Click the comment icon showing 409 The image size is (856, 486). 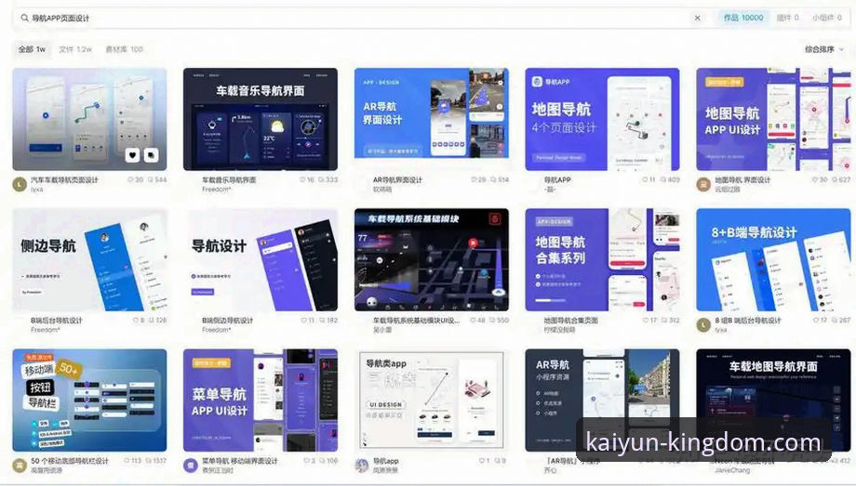coord(663,179)
